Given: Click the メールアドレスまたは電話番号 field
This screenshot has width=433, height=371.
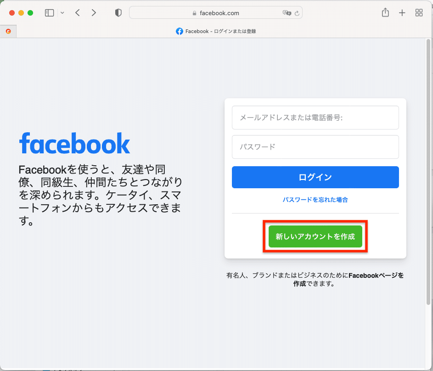Looking at the screenshot, I should click(315, 118).
